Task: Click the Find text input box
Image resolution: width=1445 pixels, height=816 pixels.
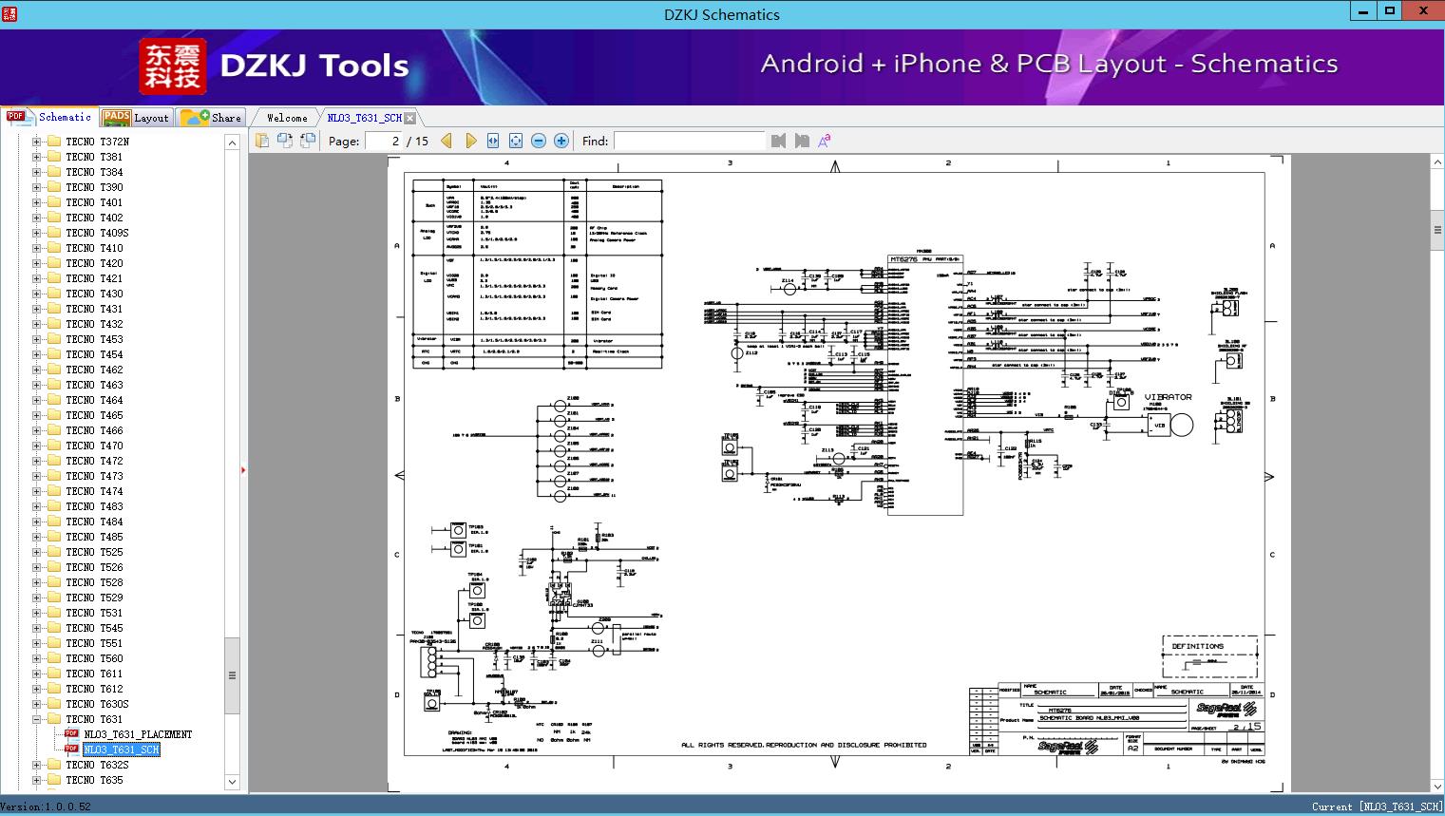Action: [x=689, y=141]
